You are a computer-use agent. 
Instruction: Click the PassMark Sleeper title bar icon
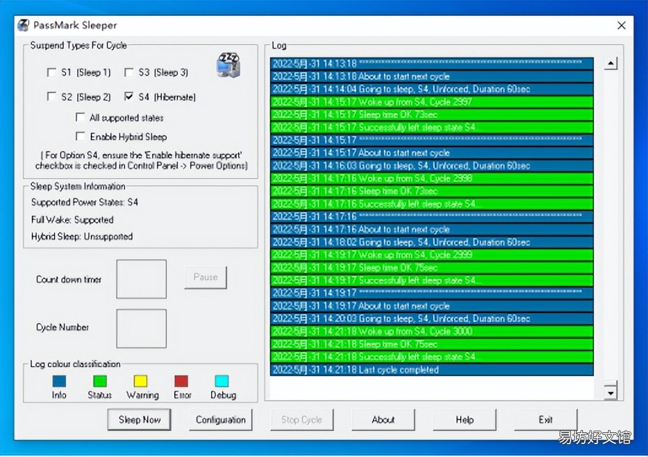click(23, 25)
